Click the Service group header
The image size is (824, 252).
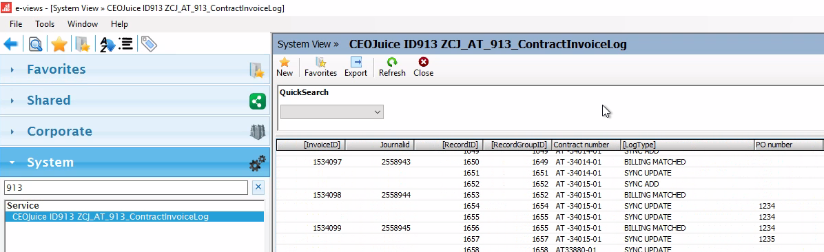point(23,206)
